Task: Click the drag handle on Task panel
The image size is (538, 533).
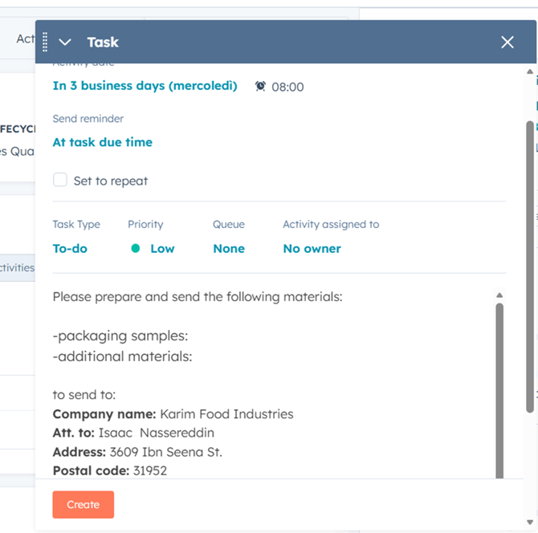Action: click(x=45, y=42)
